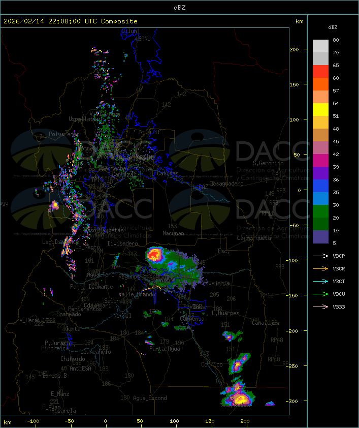Click the Canalejas place label
The width and height of the screenshot is (359, 428).
tap(266, 323)
